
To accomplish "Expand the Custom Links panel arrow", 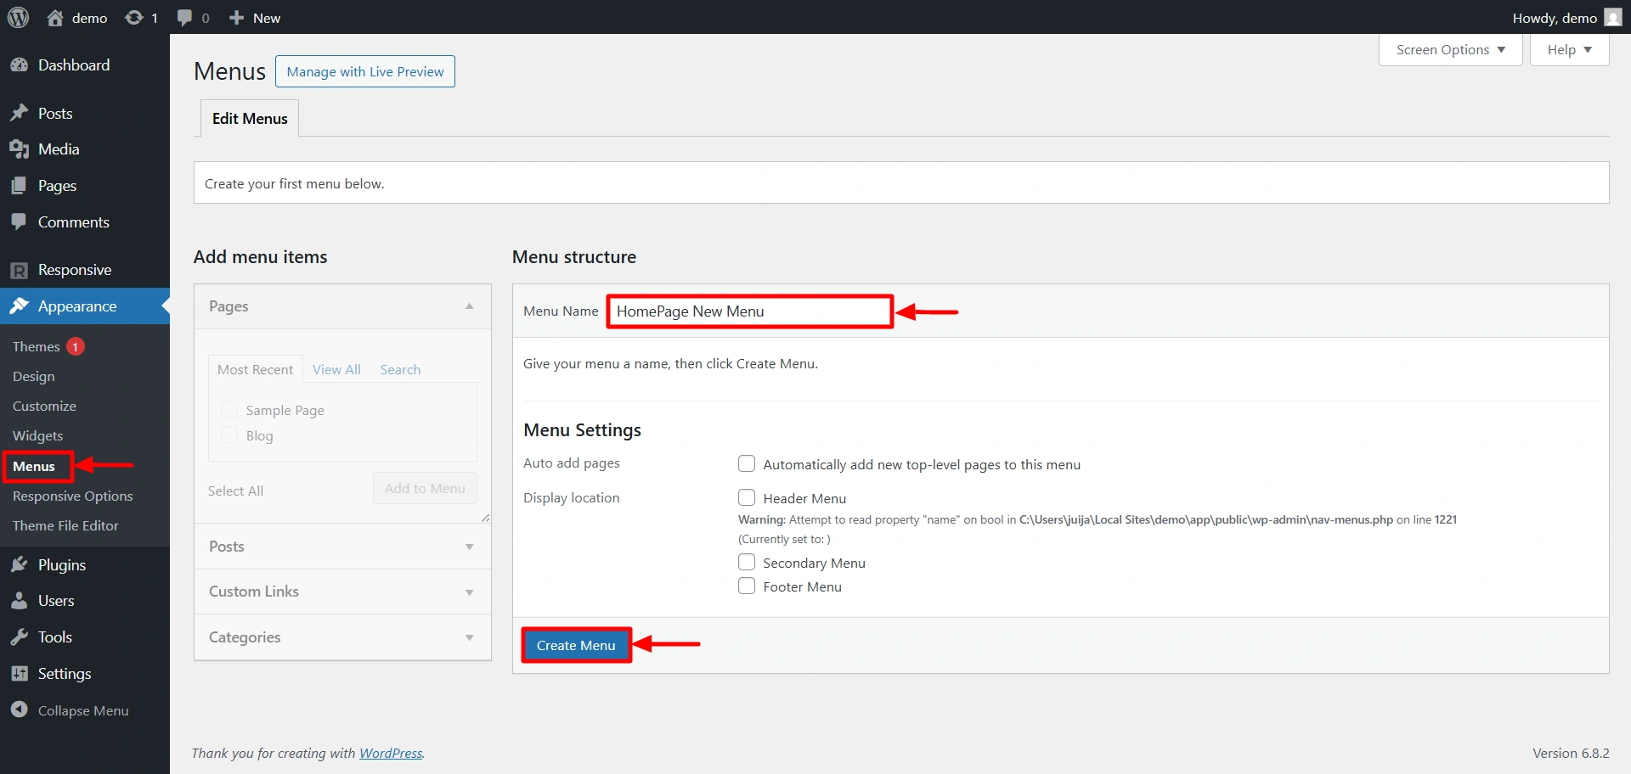I will pos(469,592).
